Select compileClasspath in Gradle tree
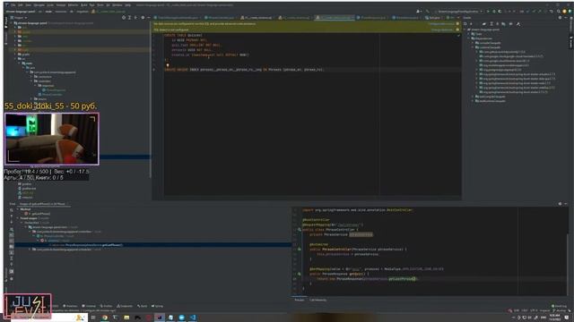Image resolution: width=574 pixels, height=322 pixels. pyautogui.click(x=490, y=43)
